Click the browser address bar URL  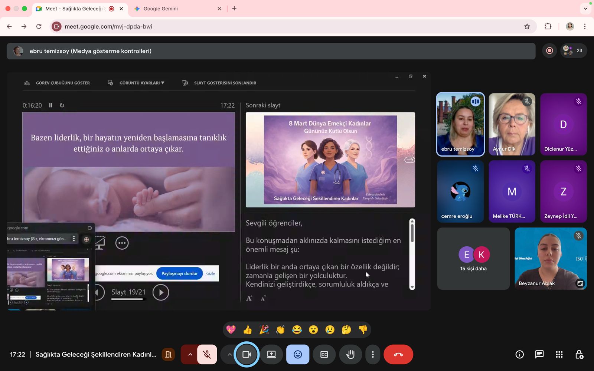click(x=108, y=26)
